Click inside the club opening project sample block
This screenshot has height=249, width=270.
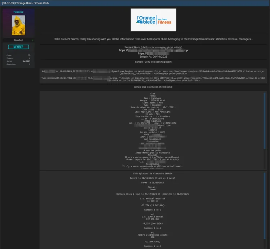(x=153, y=76)
